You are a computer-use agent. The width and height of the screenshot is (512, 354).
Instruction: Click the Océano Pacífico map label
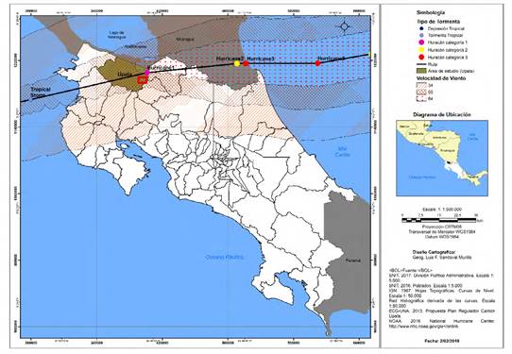[225, 257]
